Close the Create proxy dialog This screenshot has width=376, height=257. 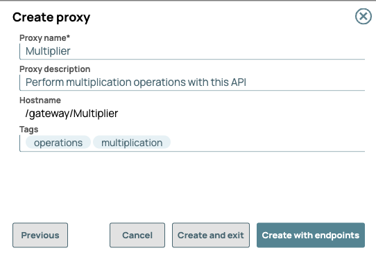click(364, 17)
